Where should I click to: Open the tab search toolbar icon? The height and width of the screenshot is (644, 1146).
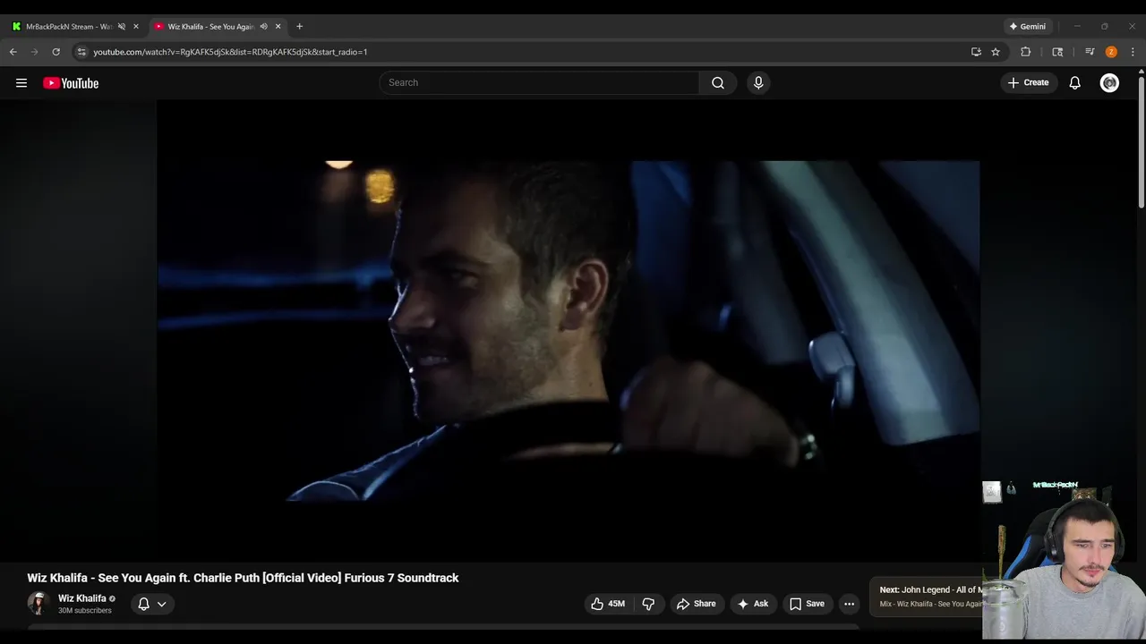(x=1057, y=52)
